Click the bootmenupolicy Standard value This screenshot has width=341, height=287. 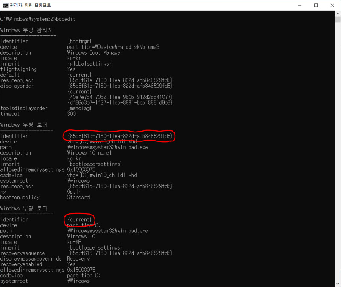(78, 197)
